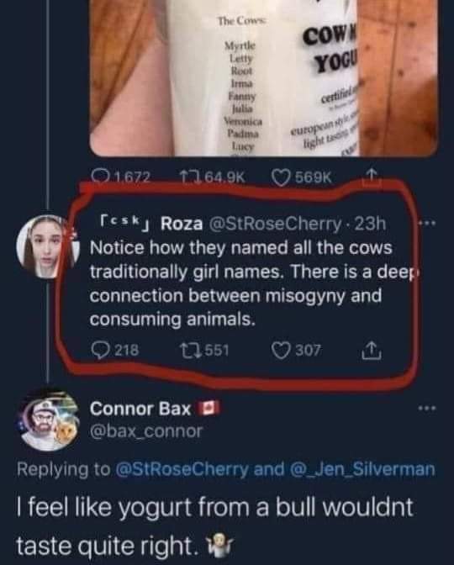Retweet Roza's tweet with 551 retweets
Screen dimensions: 454x565
point(204,351)
